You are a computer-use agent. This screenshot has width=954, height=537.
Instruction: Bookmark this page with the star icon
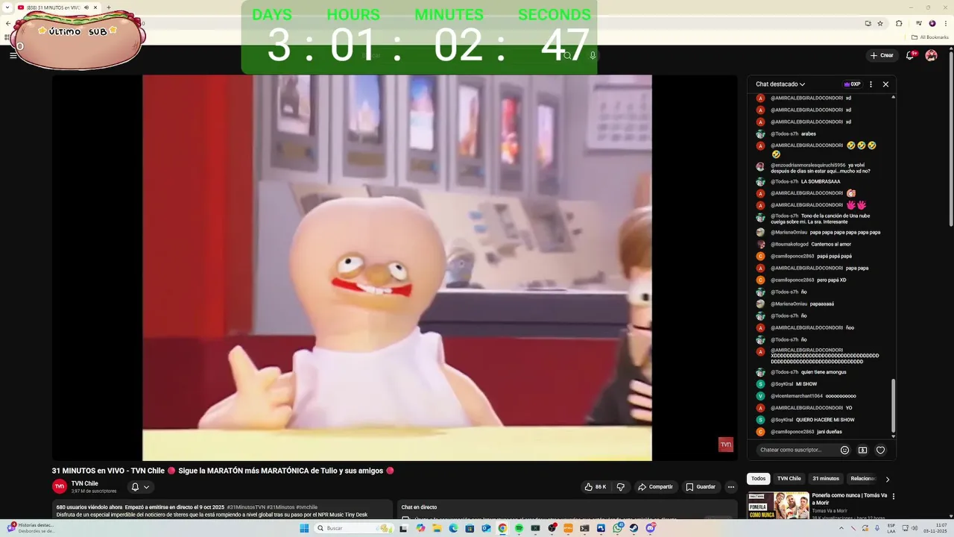click(x=880, y=23)
